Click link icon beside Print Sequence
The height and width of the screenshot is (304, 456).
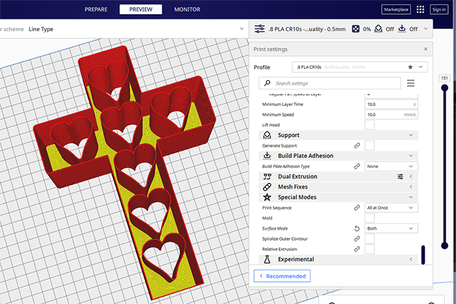(357, 208)
